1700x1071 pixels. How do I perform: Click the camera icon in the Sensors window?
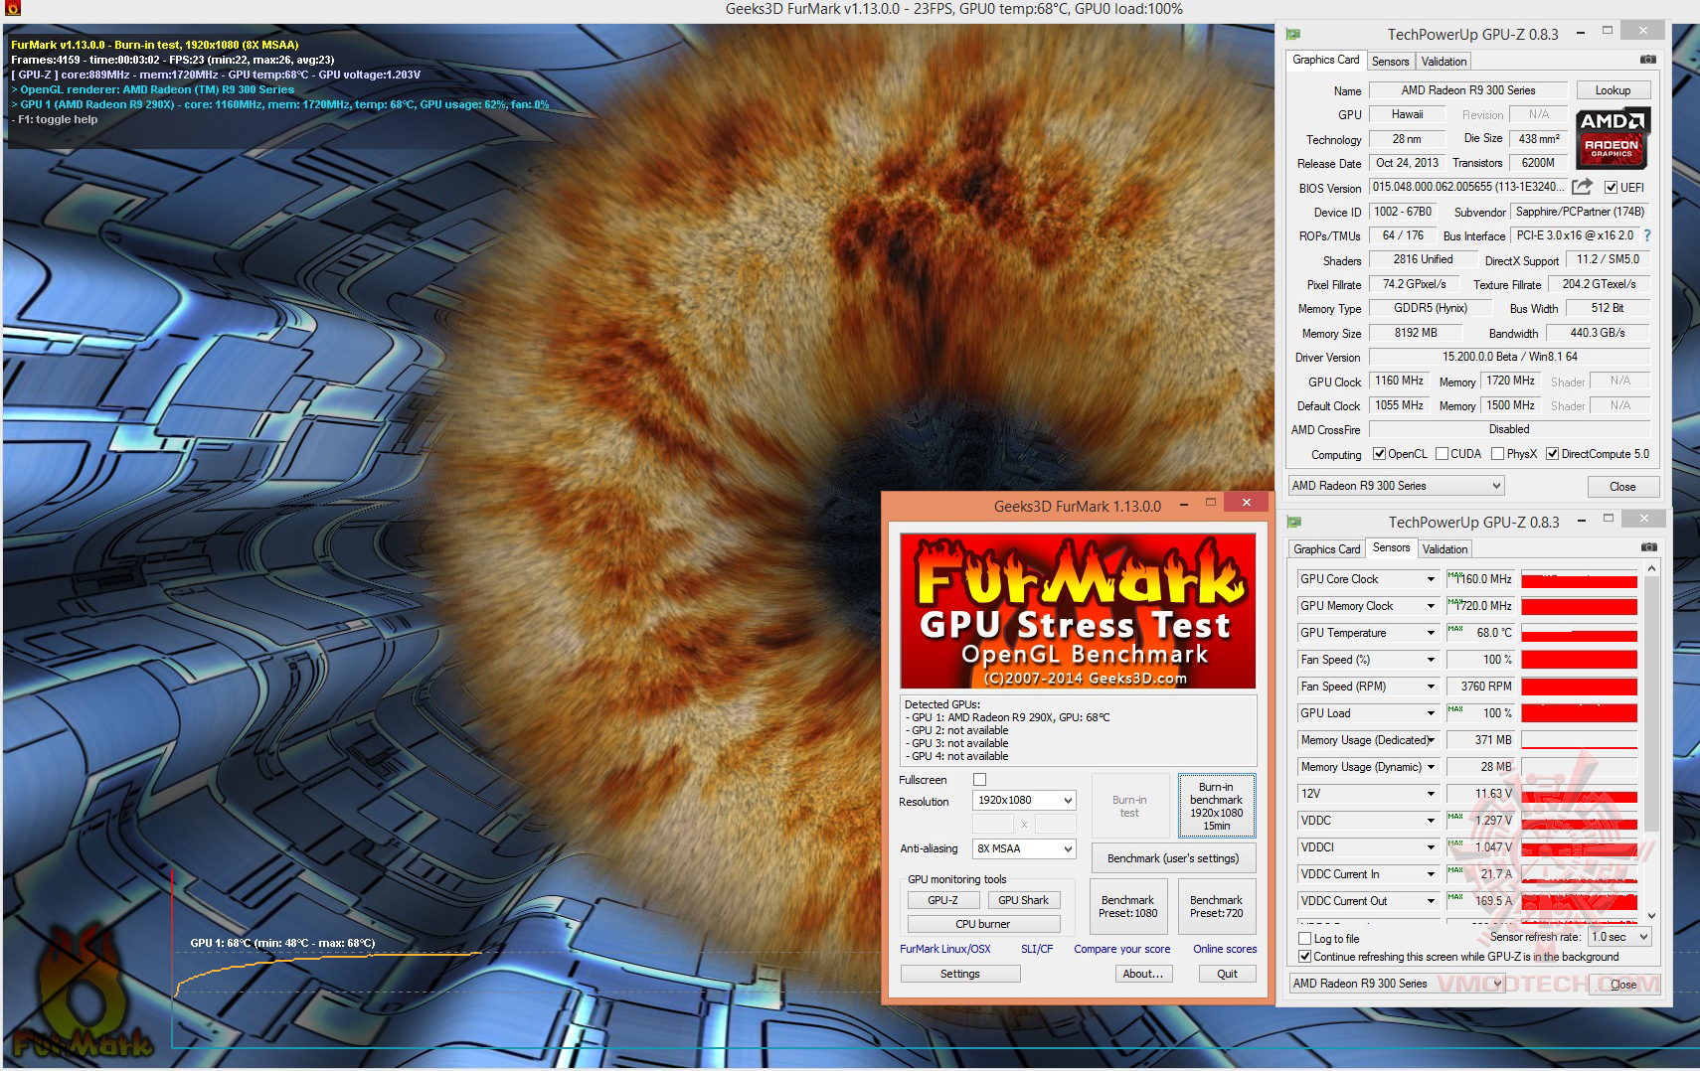click(1648, 547)
